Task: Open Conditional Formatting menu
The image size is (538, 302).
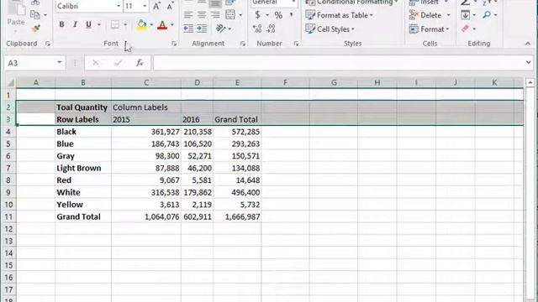Action: pyautogui.click(x=351, y=3)
